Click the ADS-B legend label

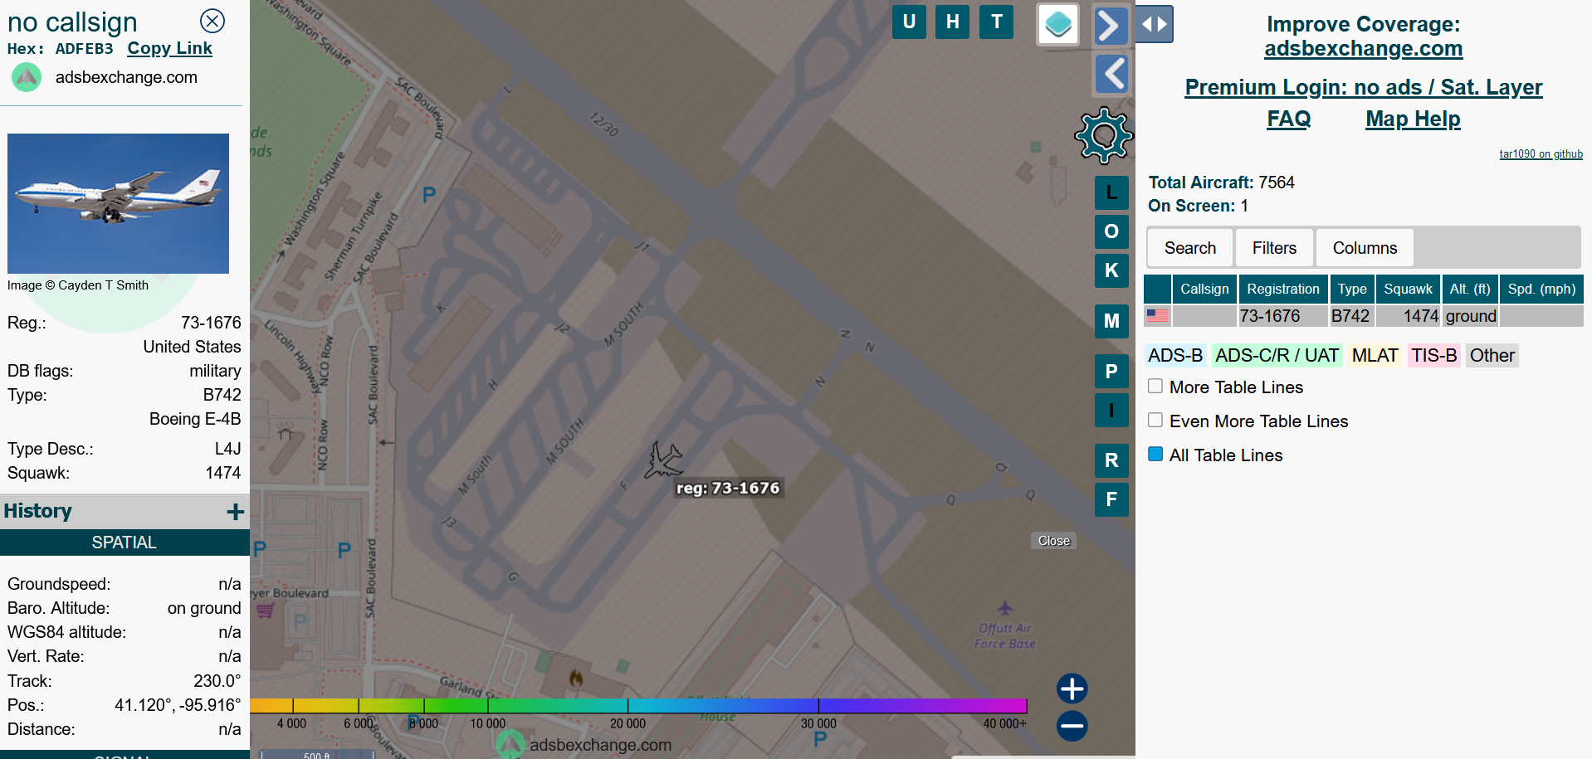(x=1174, y=355)
